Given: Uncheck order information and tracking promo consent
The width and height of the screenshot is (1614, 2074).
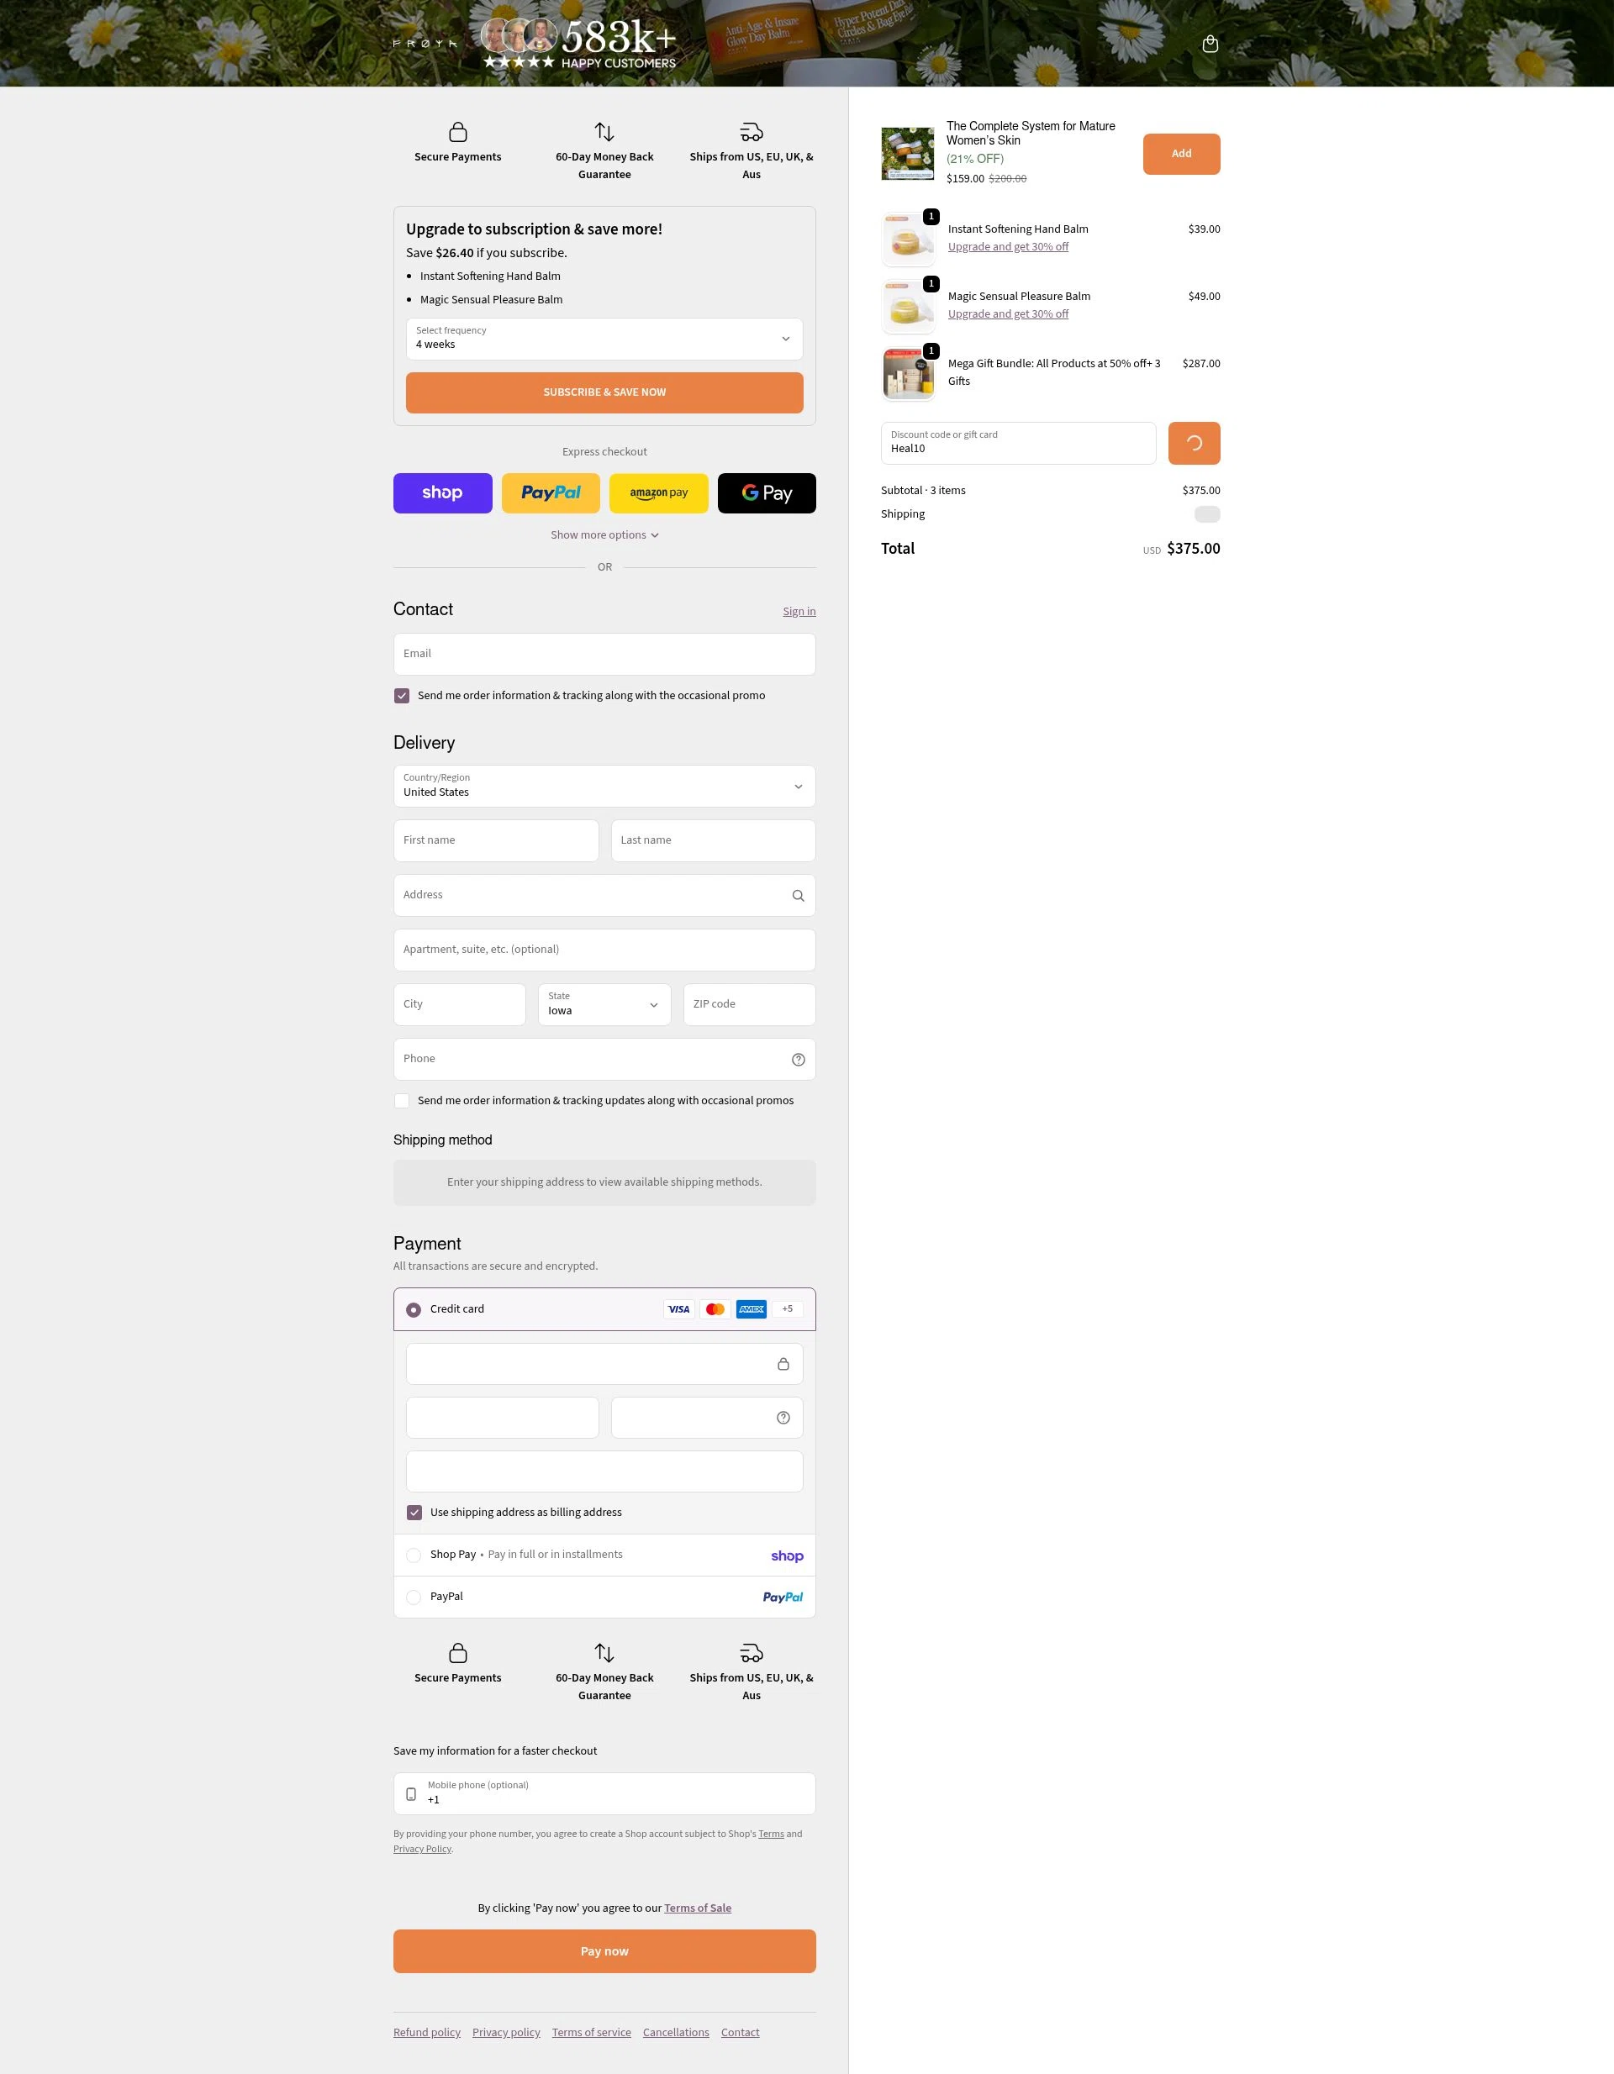Looking at the screenshot, I should [x=402, y=695].
